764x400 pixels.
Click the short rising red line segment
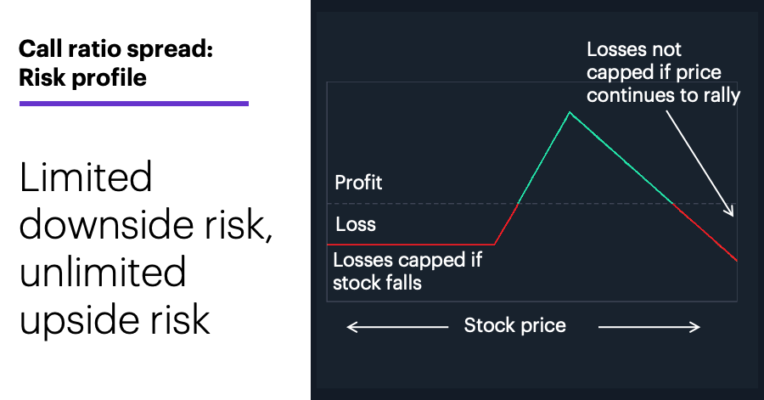click(x=506, y=223)
